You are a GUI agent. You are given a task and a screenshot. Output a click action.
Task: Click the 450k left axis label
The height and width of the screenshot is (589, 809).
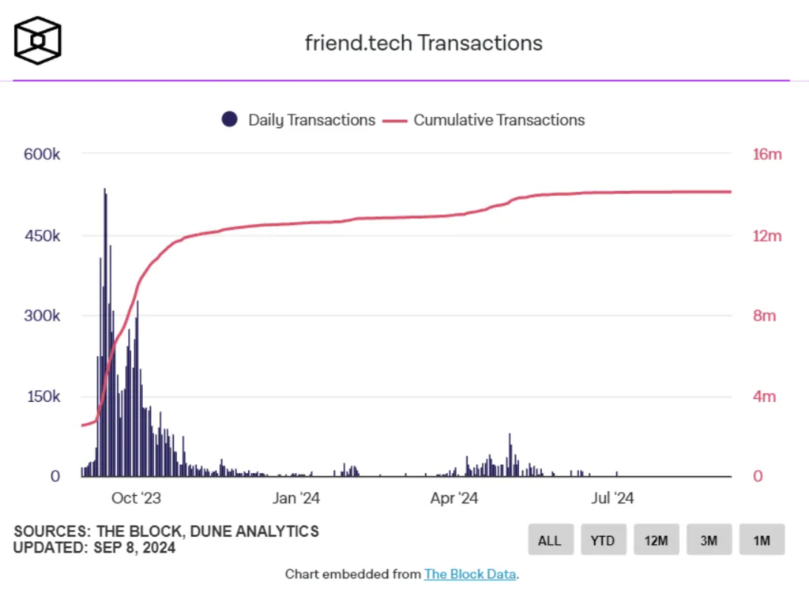pos(43,236)
